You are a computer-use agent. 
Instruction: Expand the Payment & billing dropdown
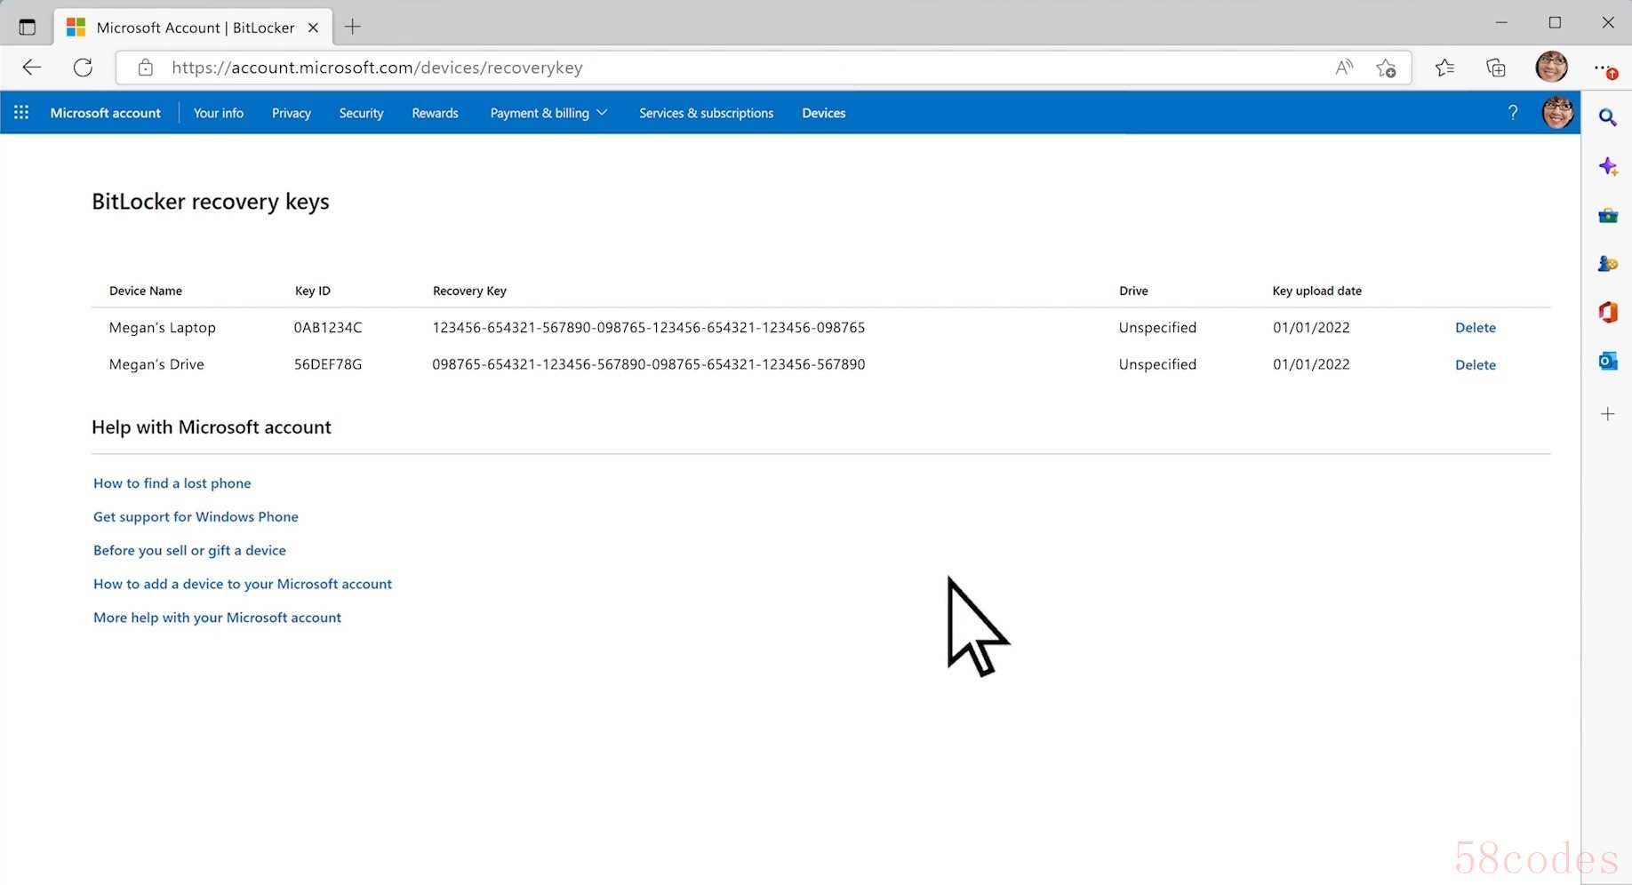point(548,113)
